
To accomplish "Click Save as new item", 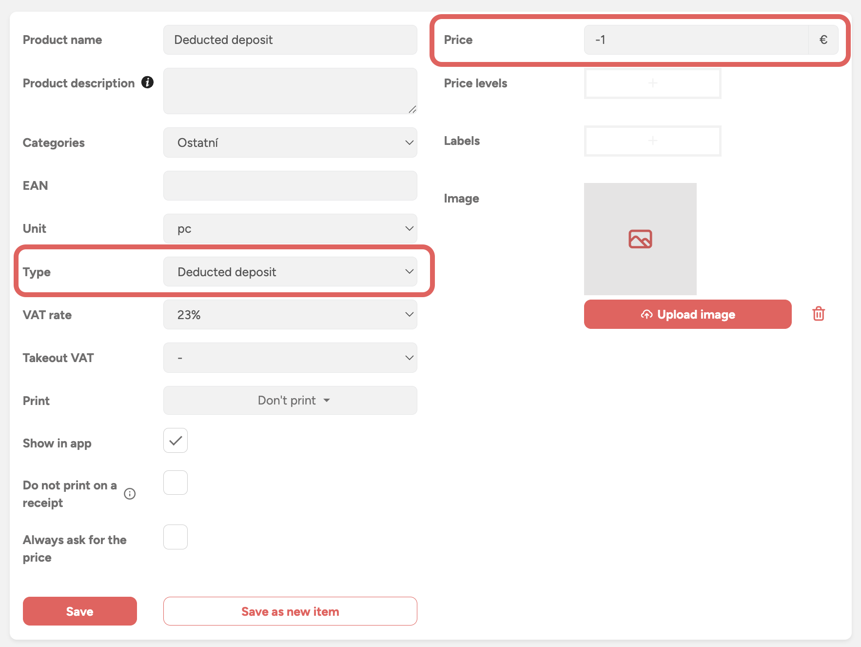I will click(x=290, y=611).
